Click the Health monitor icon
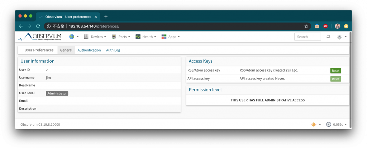This screenshot has height=149, width=367. coord(138,37)
